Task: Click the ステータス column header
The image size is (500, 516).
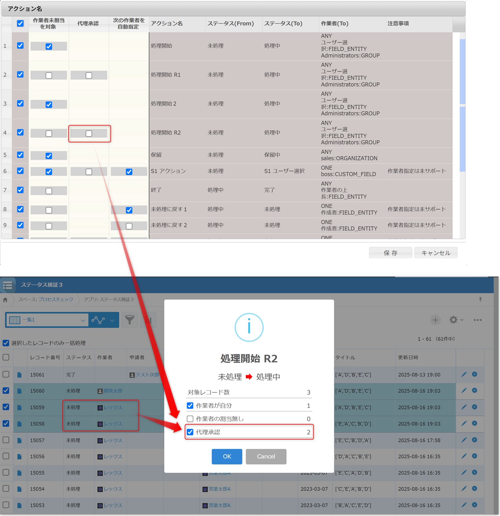Action: click(78, 357)
